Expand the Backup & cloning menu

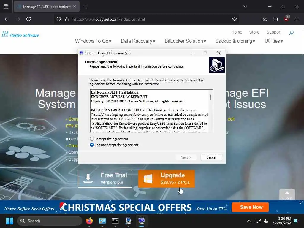click(235, 41)
